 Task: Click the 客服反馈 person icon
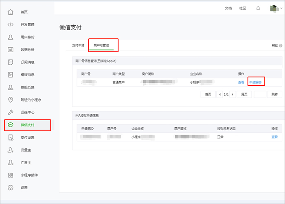tap(11, 87)
